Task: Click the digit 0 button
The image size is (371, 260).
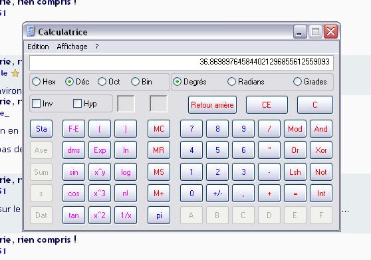Action: click(191, 194)
